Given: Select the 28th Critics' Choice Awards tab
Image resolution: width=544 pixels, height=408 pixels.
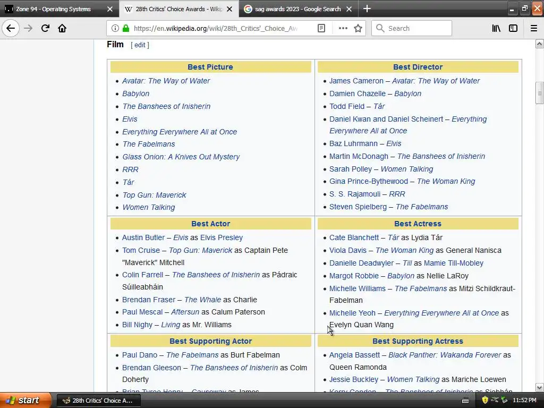Looking at the screenshot, I should pyautogui.click(x=179, y=9).
